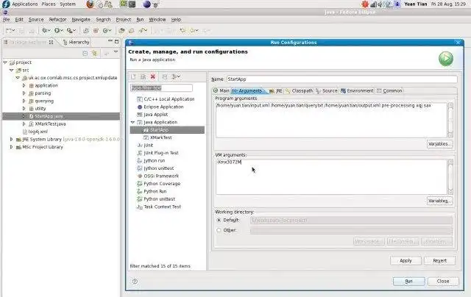
Task: Open Firefox from the top panel
Action: (90, 4)
